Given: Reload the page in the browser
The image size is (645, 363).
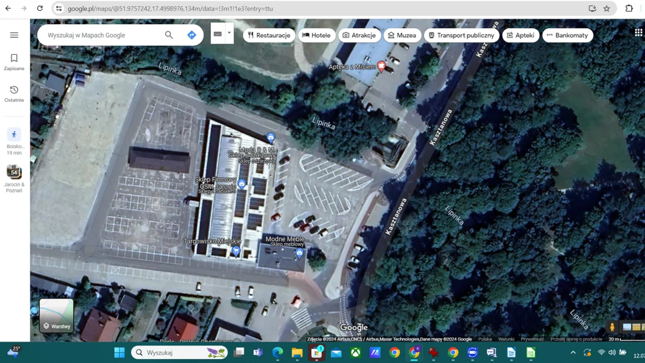Looking at the screenshot, I should click(x=40, y=9).
